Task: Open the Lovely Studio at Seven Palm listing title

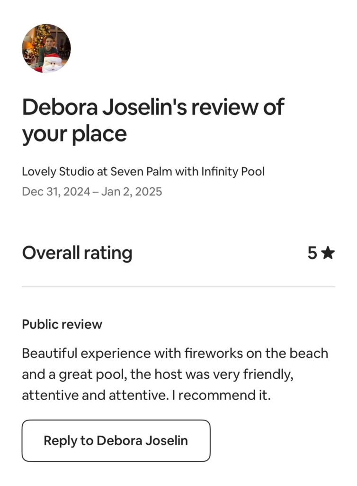Action: pos(143,171)
